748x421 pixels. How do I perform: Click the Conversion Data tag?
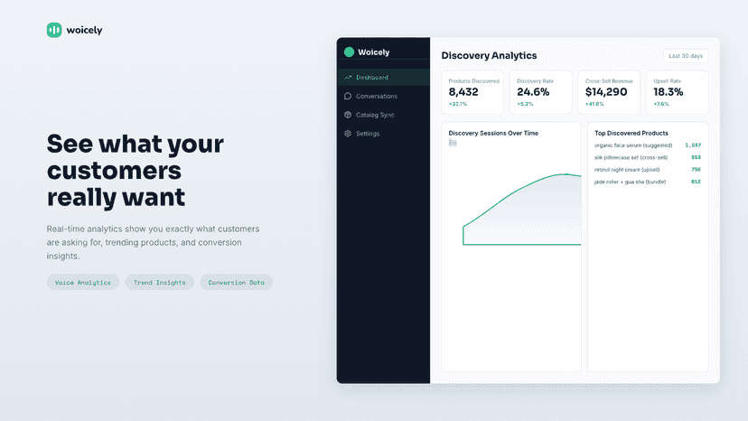tap(236, 282)
